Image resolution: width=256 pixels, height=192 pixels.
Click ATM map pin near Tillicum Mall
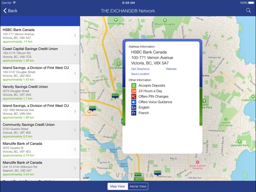click(92, 109)
